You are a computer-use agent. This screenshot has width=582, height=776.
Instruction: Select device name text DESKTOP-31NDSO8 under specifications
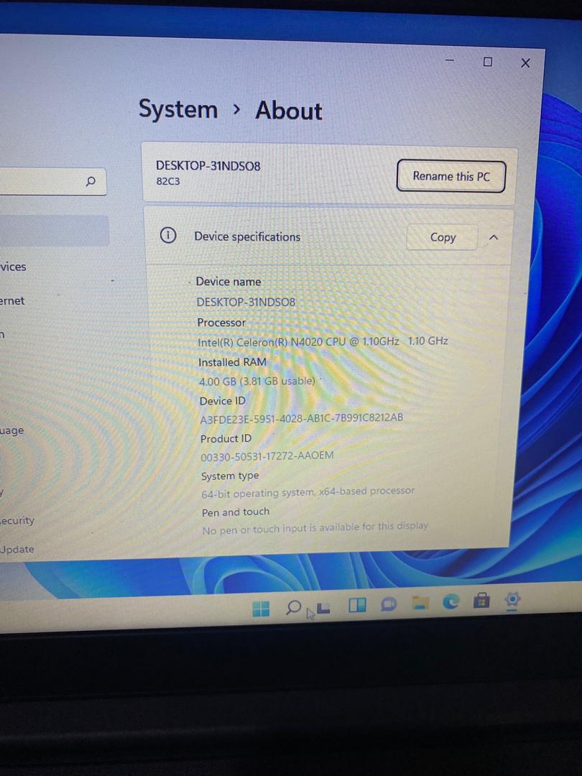[x=246, y=302]
